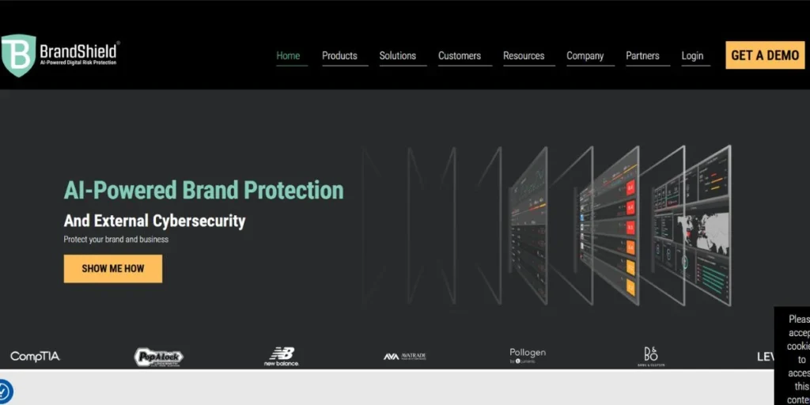The width and height of the screenshot is (810, 405).
Task: Click the BrandShield shield logo
Action: pyautogui.click(x=19, y=55)
